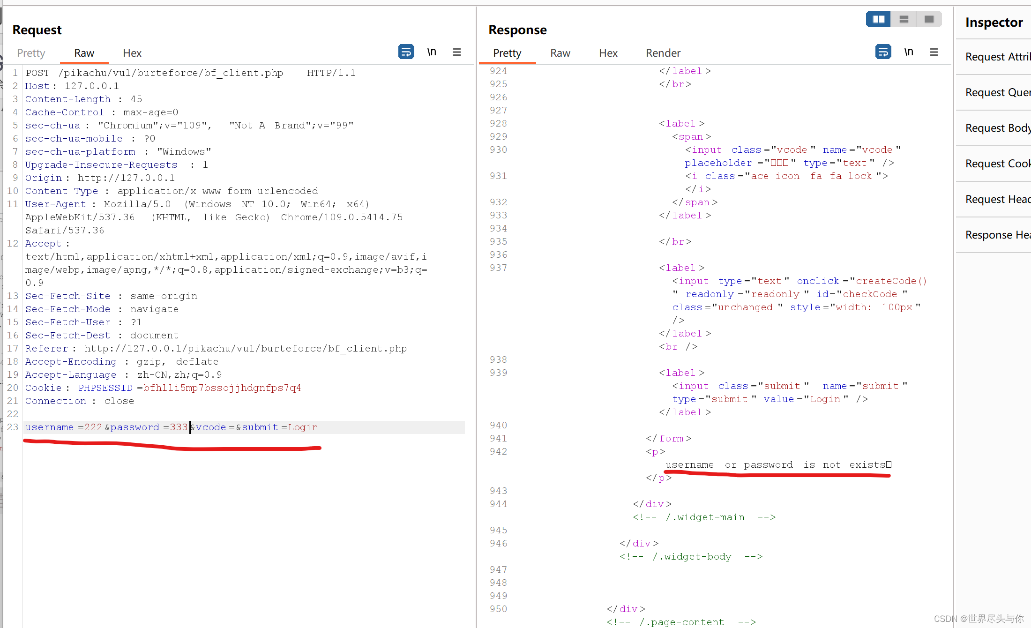Viewport: 1031px width, 628px height.
Task: Click the /.widget-main comment in response
Action: 704,517
